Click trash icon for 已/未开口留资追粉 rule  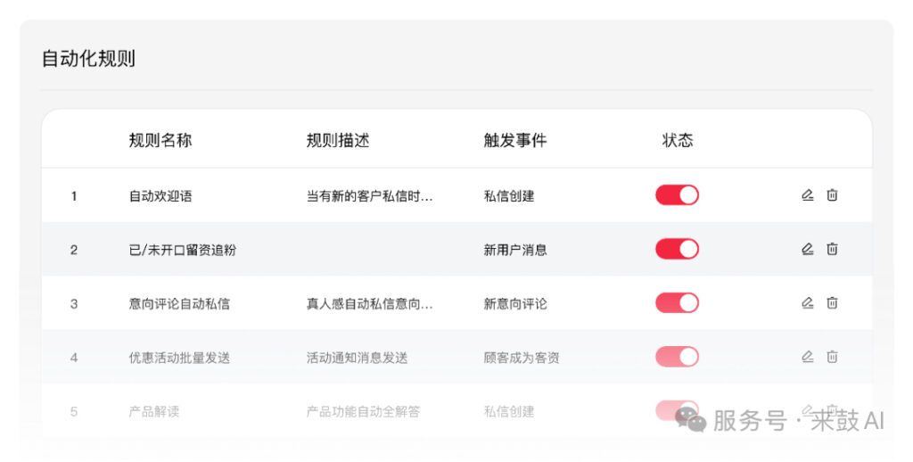832,249
